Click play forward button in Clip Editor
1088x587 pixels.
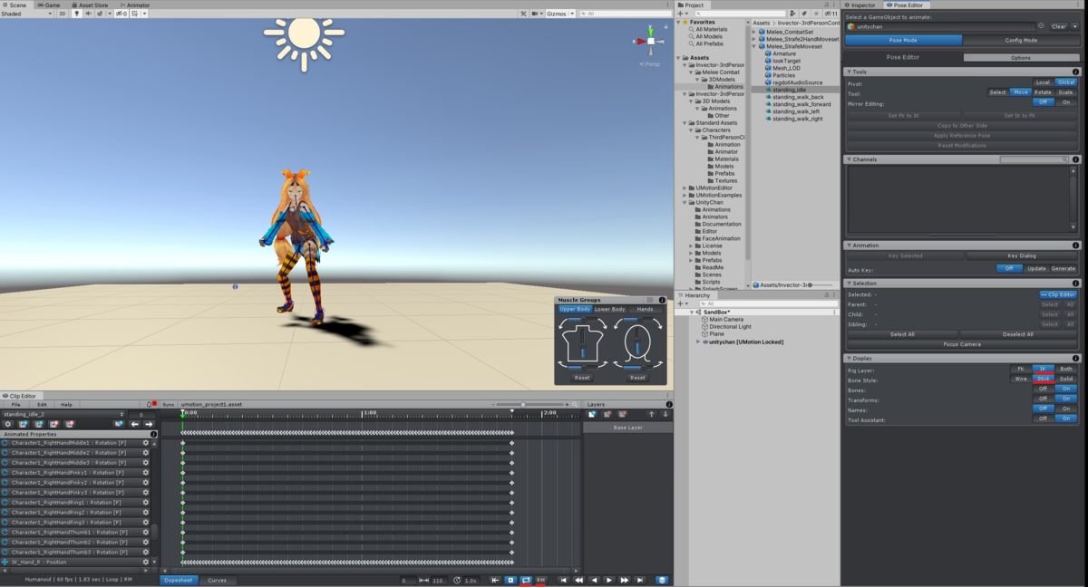[609, 580]
